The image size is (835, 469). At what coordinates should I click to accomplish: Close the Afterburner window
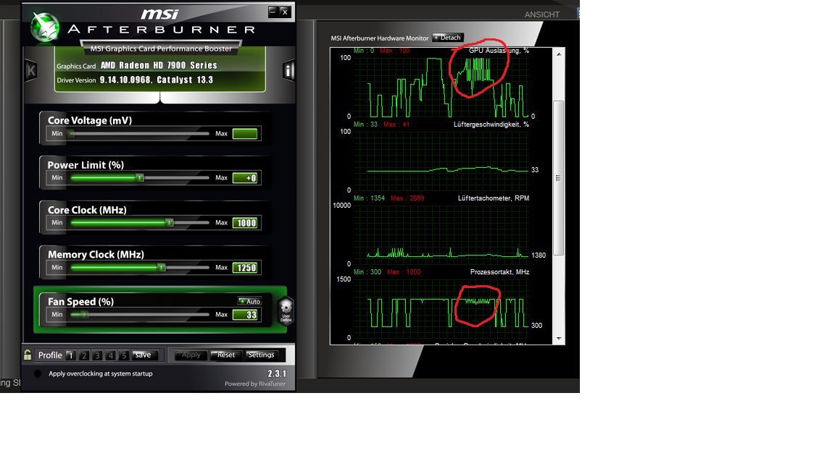pos(285,11)
